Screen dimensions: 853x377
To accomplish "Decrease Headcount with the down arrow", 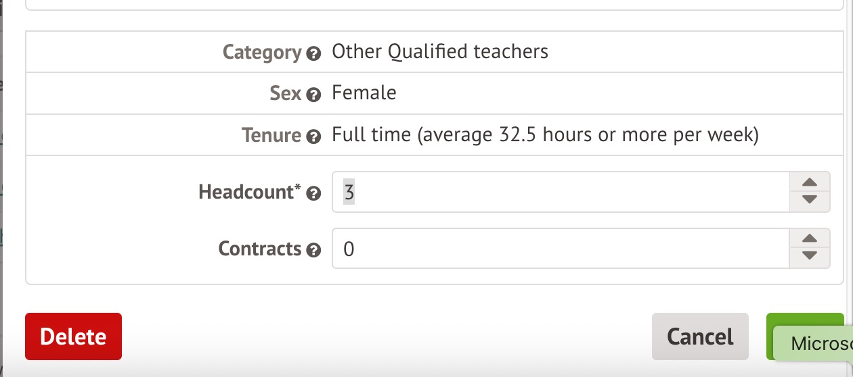I will [810, 201].
